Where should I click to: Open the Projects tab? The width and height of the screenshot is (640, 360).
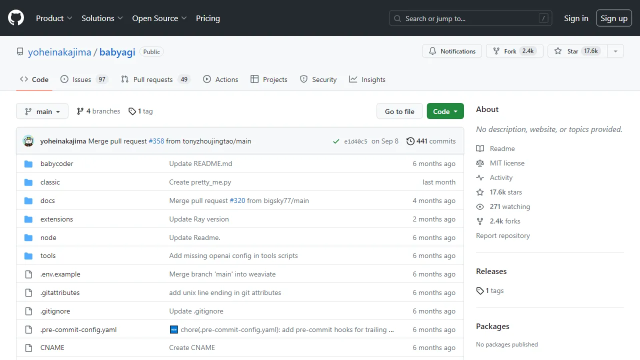pos(269,79)
